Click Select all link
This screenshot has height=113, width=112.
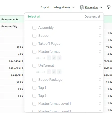pyautogui.click(x=34, y=16)
